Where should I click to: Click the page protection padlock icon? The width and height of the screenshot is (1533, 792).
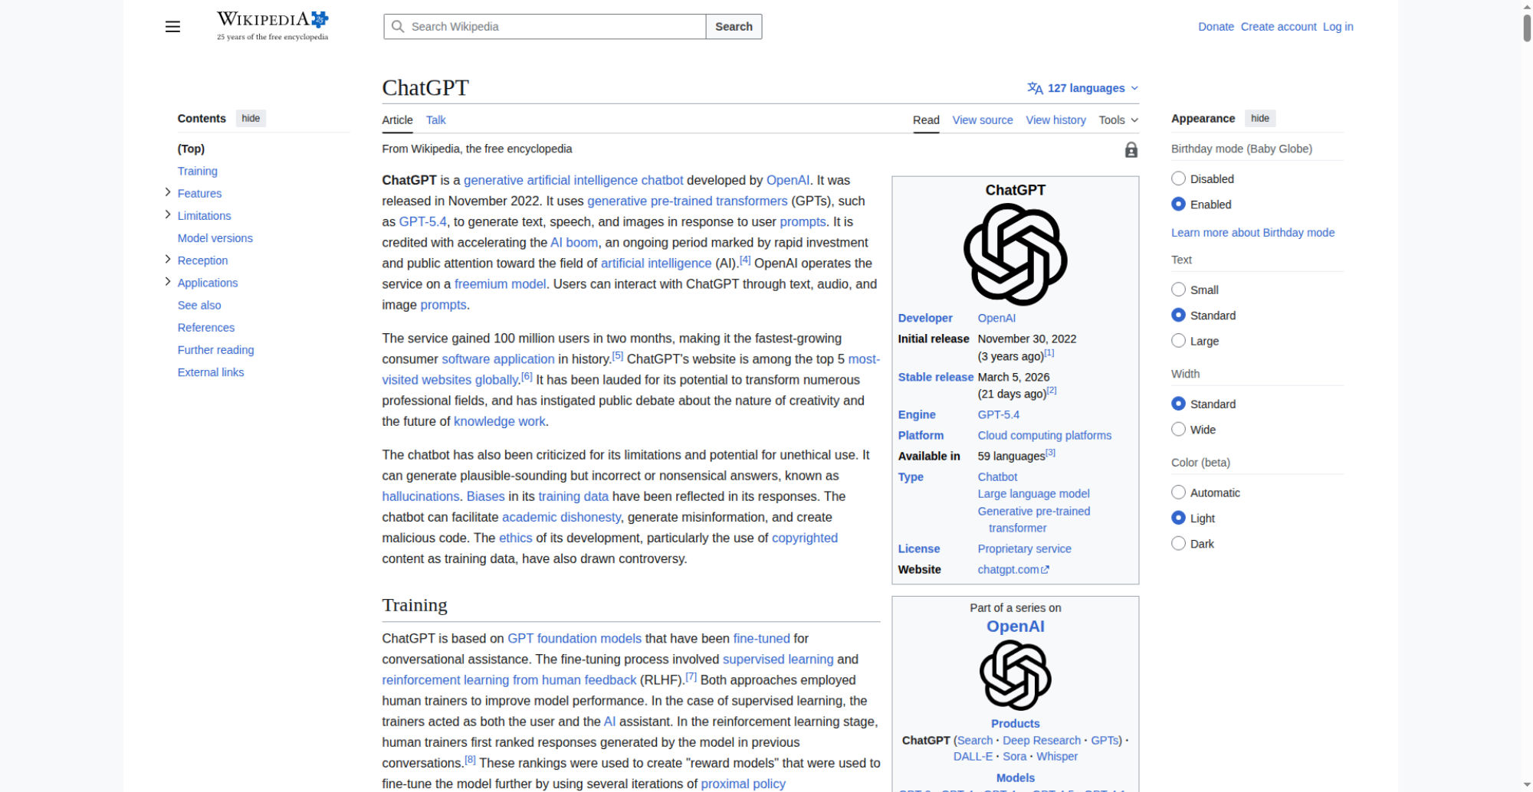click(1131, 150)
